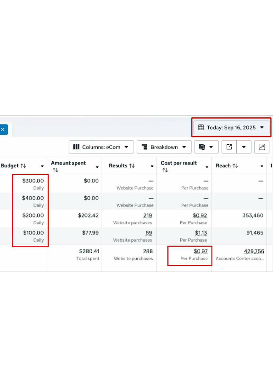Click the $77.99 amount spent value
273x387 pixels.
tap(90, 233)
